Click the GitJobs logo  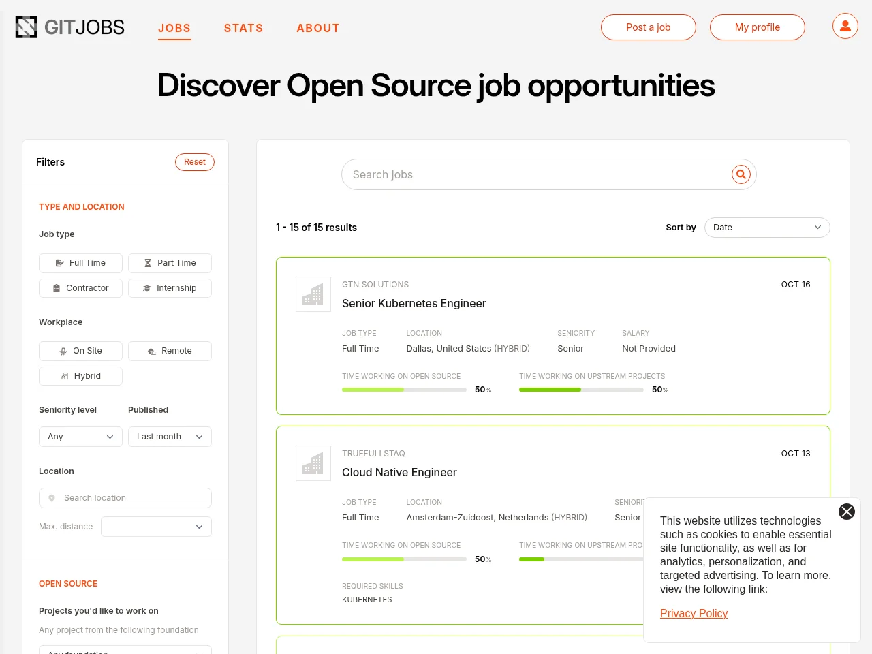click(70, 27)
